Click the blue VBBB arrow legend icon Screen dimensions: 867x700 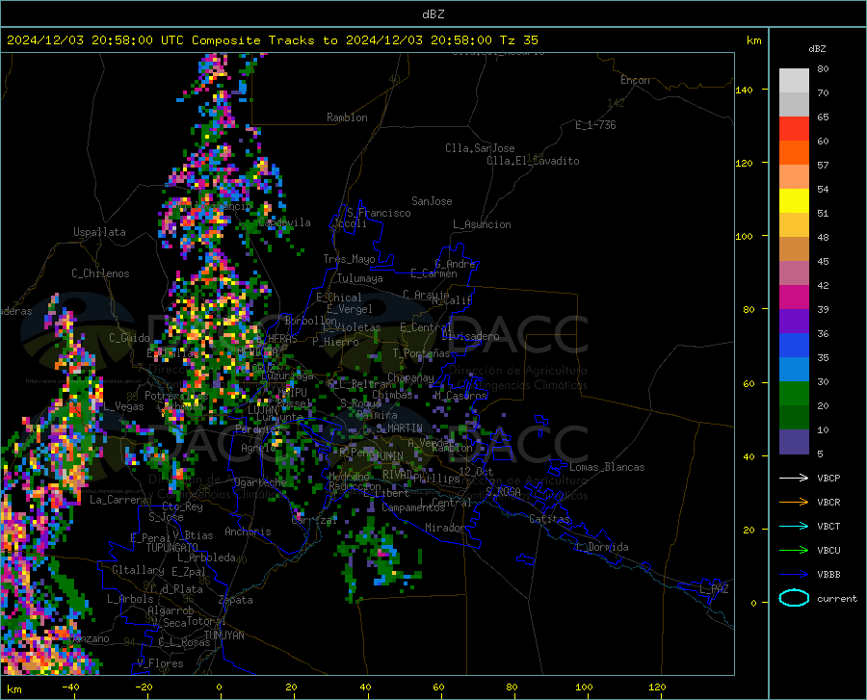[x=794, y=575]
